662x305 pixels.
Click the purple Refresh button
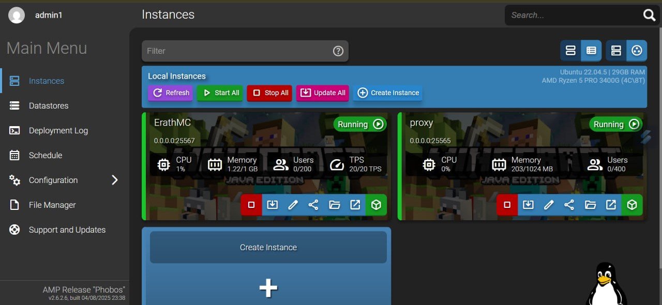point(170,93)
